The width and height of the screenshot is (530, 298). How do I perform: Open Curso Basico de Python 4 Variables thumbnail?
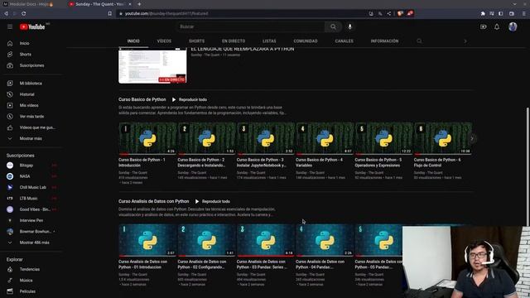tap(325, 138)
